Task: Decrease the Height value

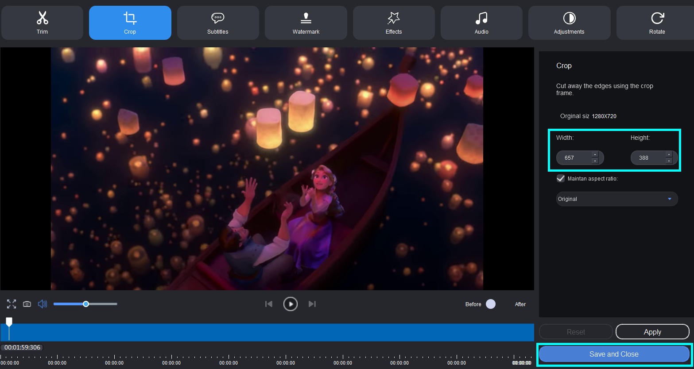Action: click(x=669, y=161)
